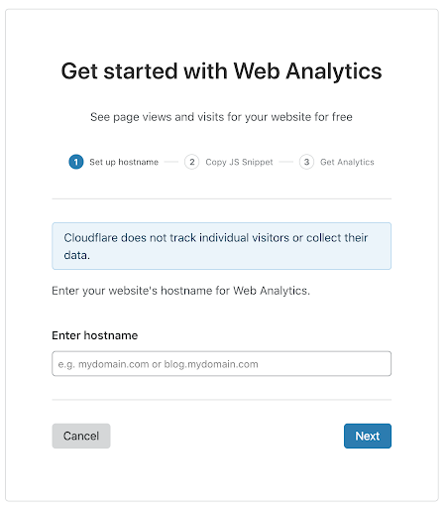The width and height of the screenshot is (448, 508).
Task: Click the Cloudflare privacy notice banner
Action: pyautogui.click(x=222, y=246)
